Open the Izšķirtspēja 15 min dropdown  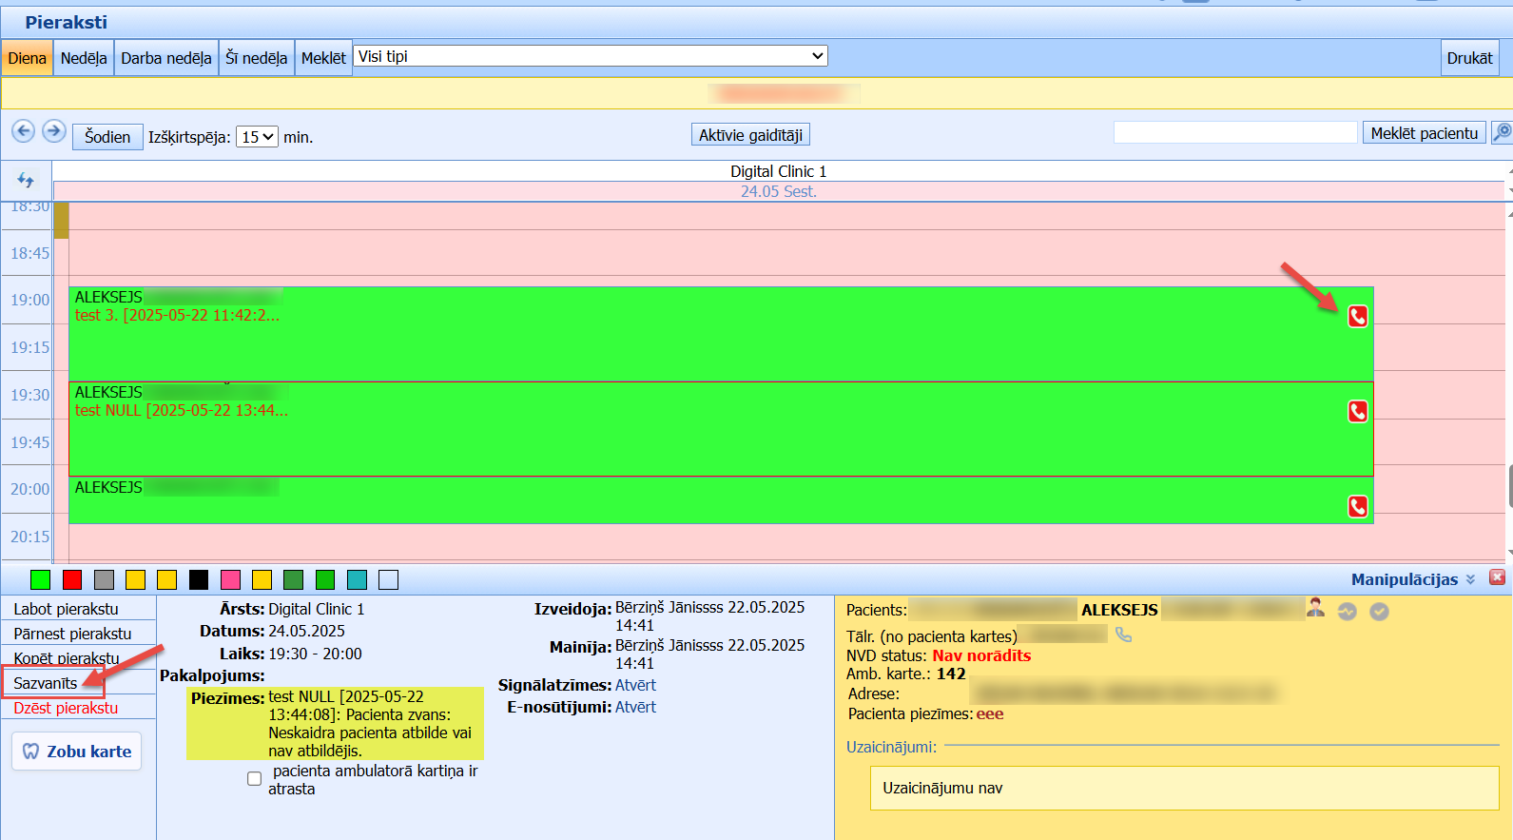click(257, 137)
